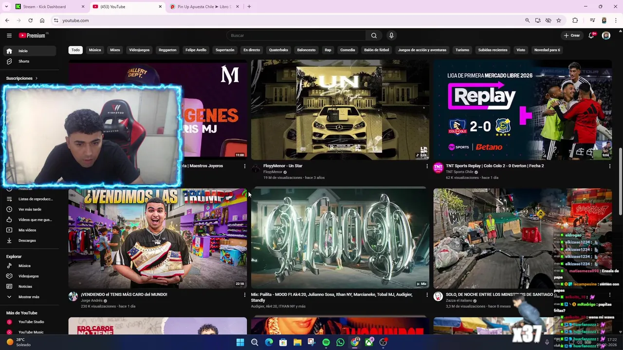Open options menu for FloyyMenor - Un Star
The height and width of the screenshot is (350, 623).
tap(427, 166)
